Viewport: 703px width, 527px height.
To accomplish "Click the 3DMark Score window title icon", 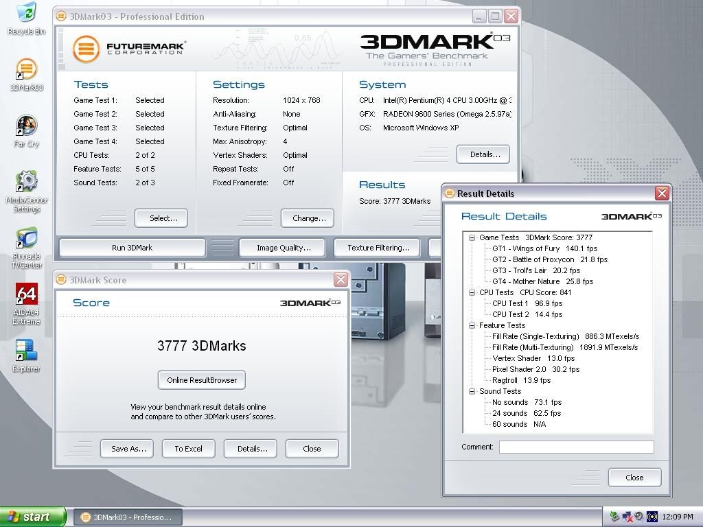I will pyautogui.click(x=61, y=280).
